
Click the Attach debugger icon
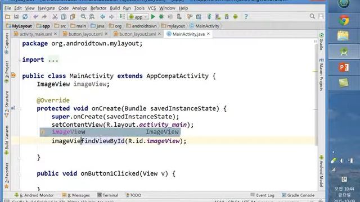click(179, 17)
